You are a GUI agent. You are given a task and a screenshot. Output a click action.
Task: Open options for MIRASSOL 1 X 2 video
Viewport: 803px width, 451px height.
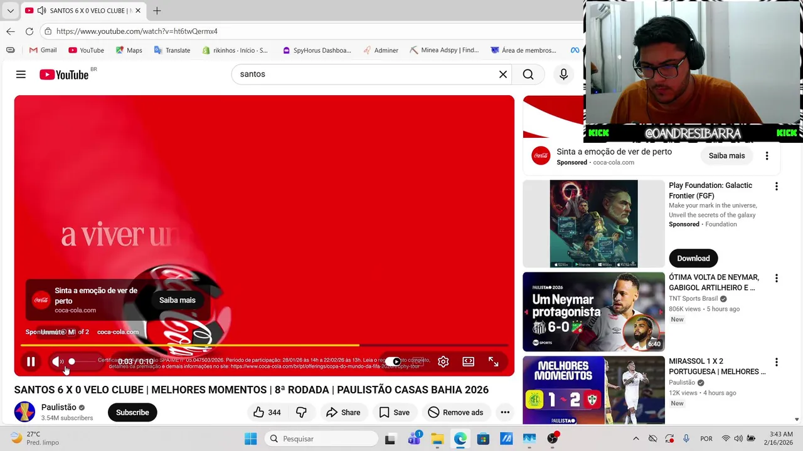pos(777,361)
